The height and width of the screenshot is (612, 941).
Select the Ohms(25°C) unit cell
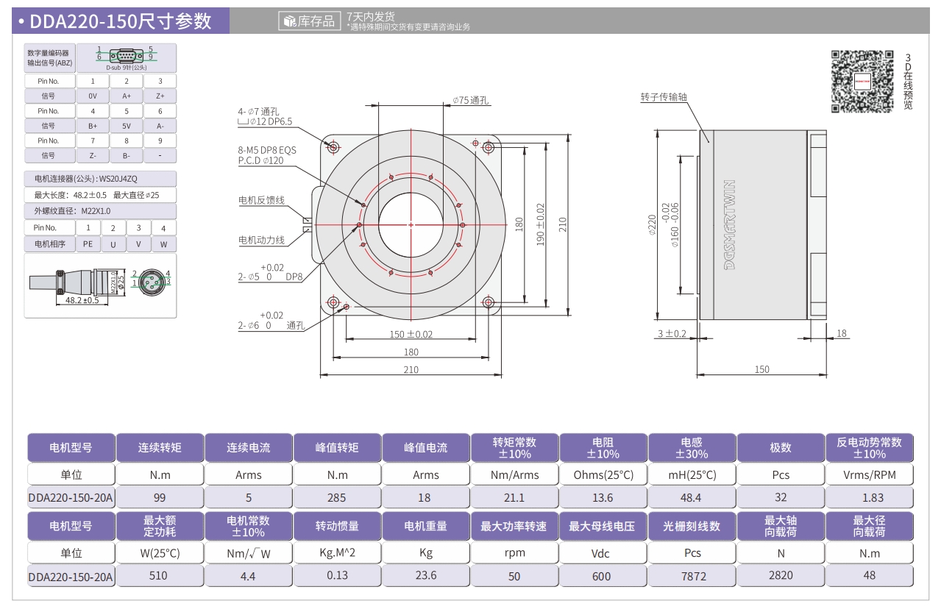(x=603, y=474)
